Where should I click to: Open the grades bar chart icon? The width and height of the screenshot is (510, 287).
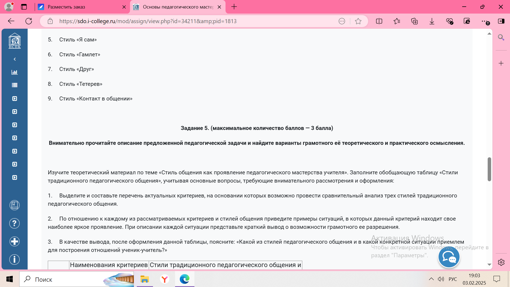(15, 72)
